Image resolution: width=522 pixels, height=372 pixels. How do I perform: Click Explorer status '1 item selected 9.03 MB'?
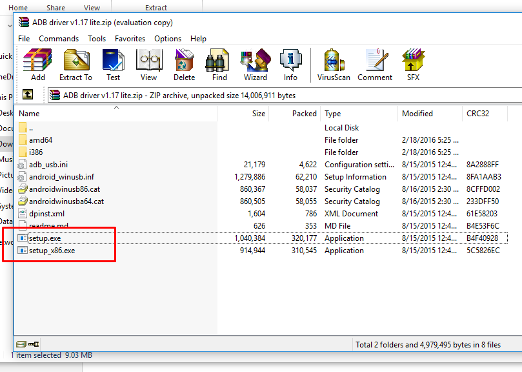pyautogui.click(x=51, y=355)
